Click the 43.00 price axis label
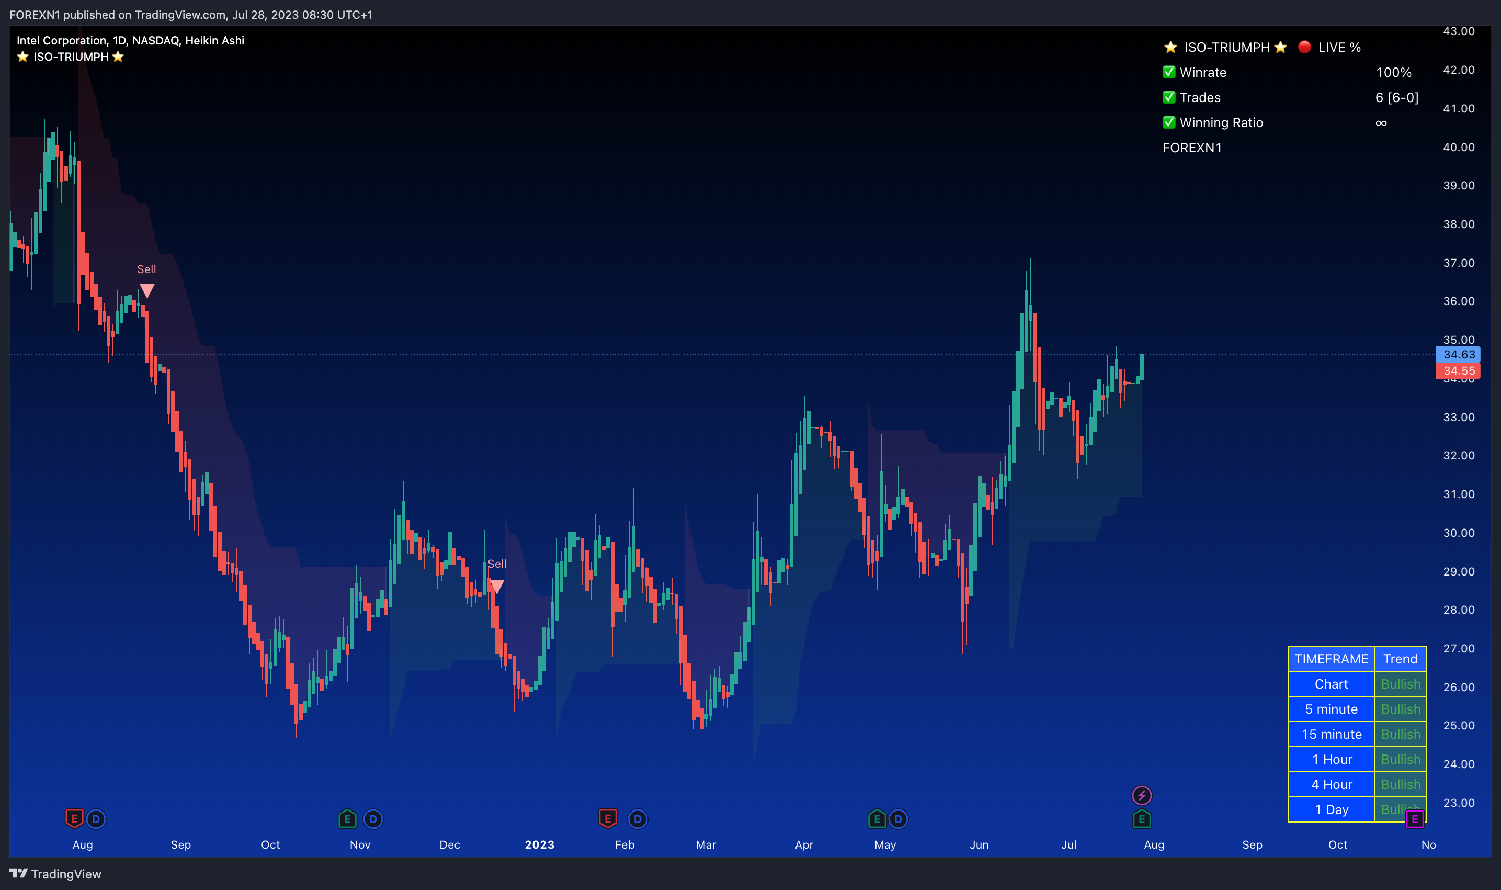The height and width of the screenshot is (890, 1501). (1459, 31)
